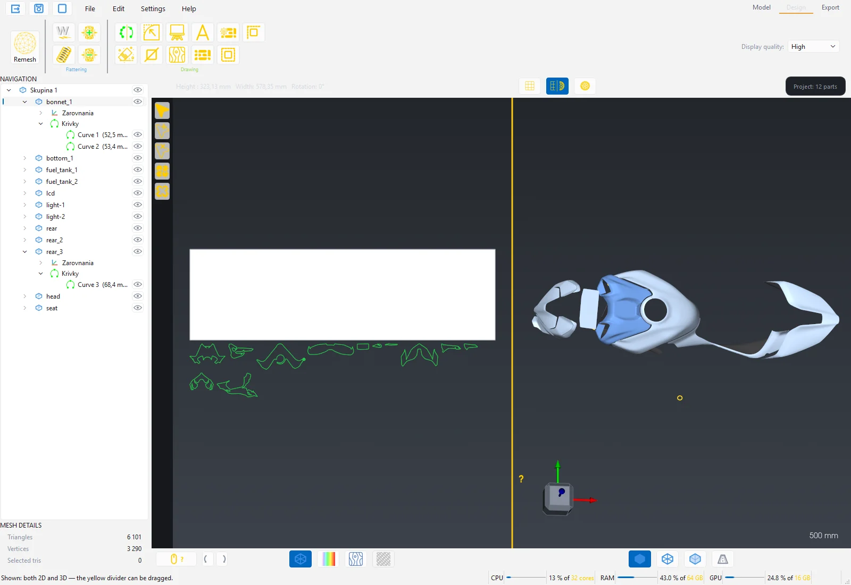Select the arrow pointer tool in viewport toolbar
The image size is (851, 585).
click(162, 111)
